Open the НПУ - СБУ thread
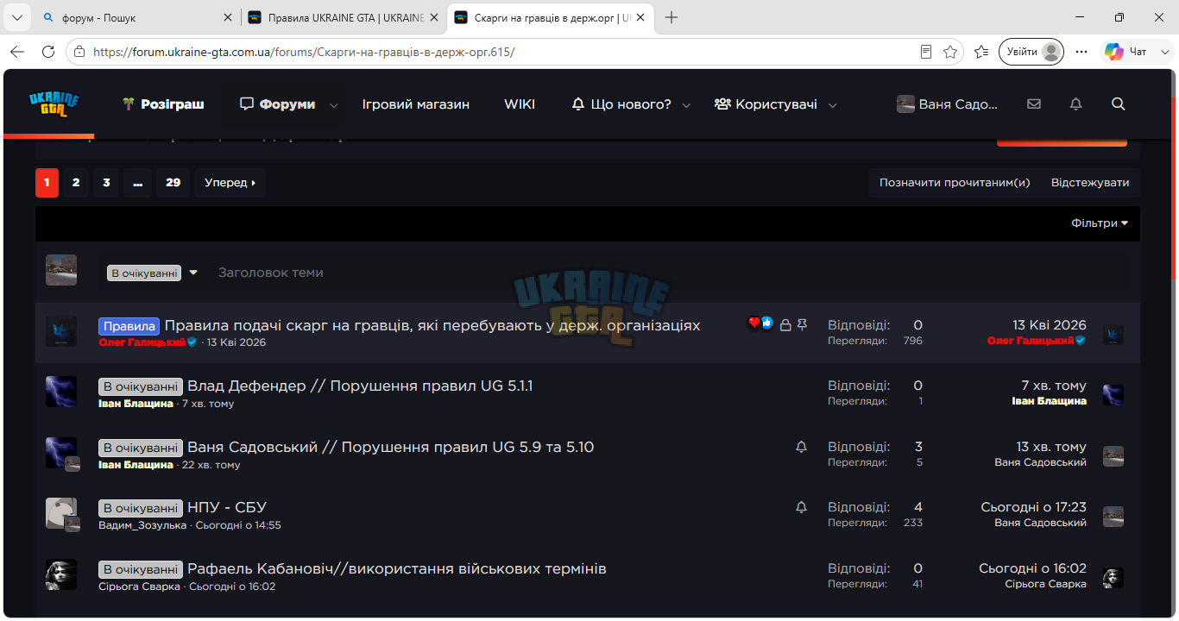Viewport: 1179px width, 621px height. click(x=227, y=507)
